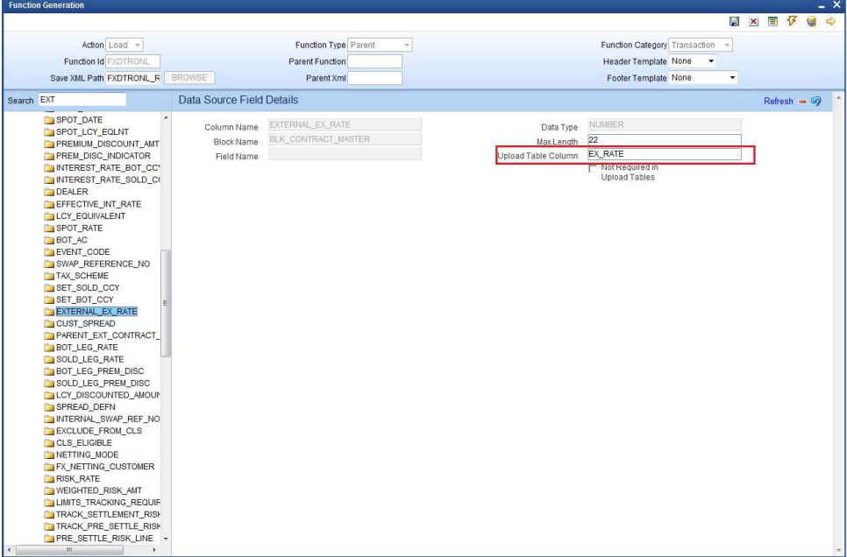Click folder icon of CUST_SPREAD

point(49,323)
